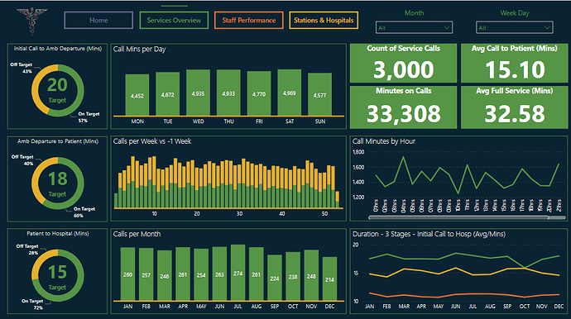The width and height of the screenshot is (571, 319).
Task: Click the SUN bar showing 4,577
Action: pyautogui.click(x=319, y=94)
